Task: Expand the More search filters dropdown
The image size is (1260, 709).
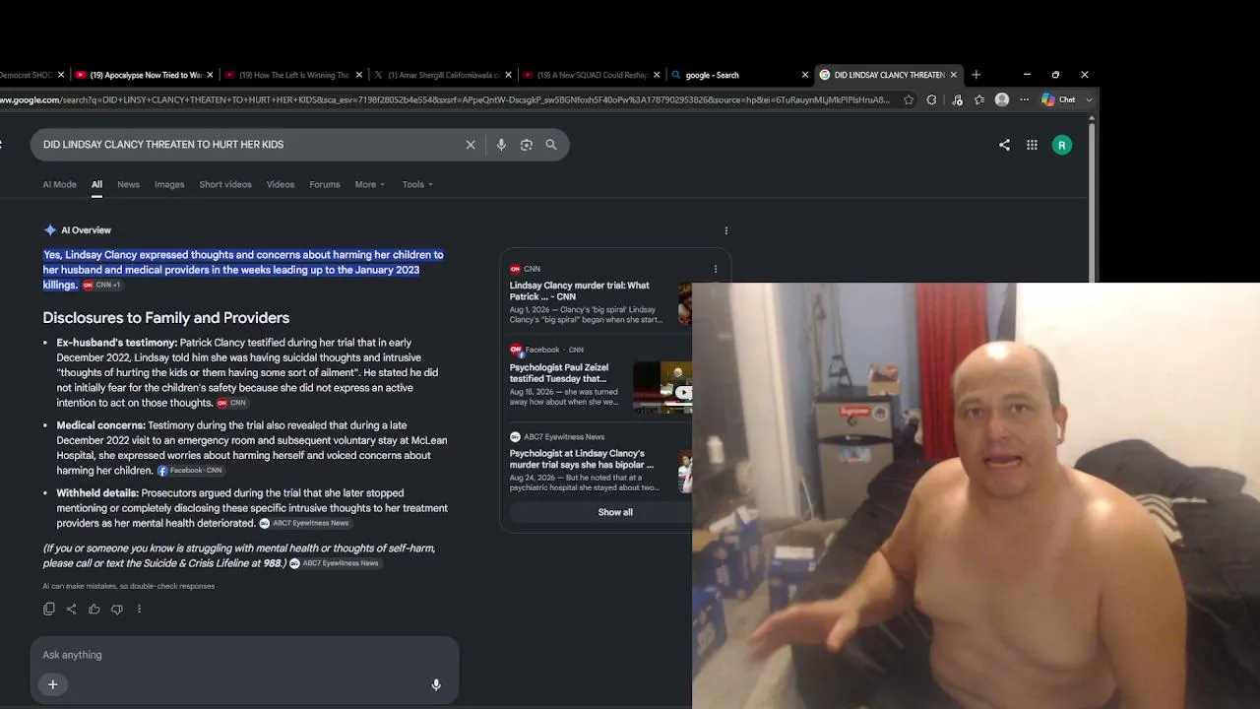Action: coord(370,184)
